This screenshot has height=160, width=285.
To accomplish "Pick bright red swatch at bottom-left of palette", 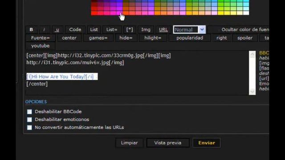I will pos(94,13).
